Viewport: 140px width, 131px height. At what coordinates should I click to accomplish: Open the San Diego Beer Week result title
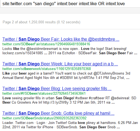point(60,64)
